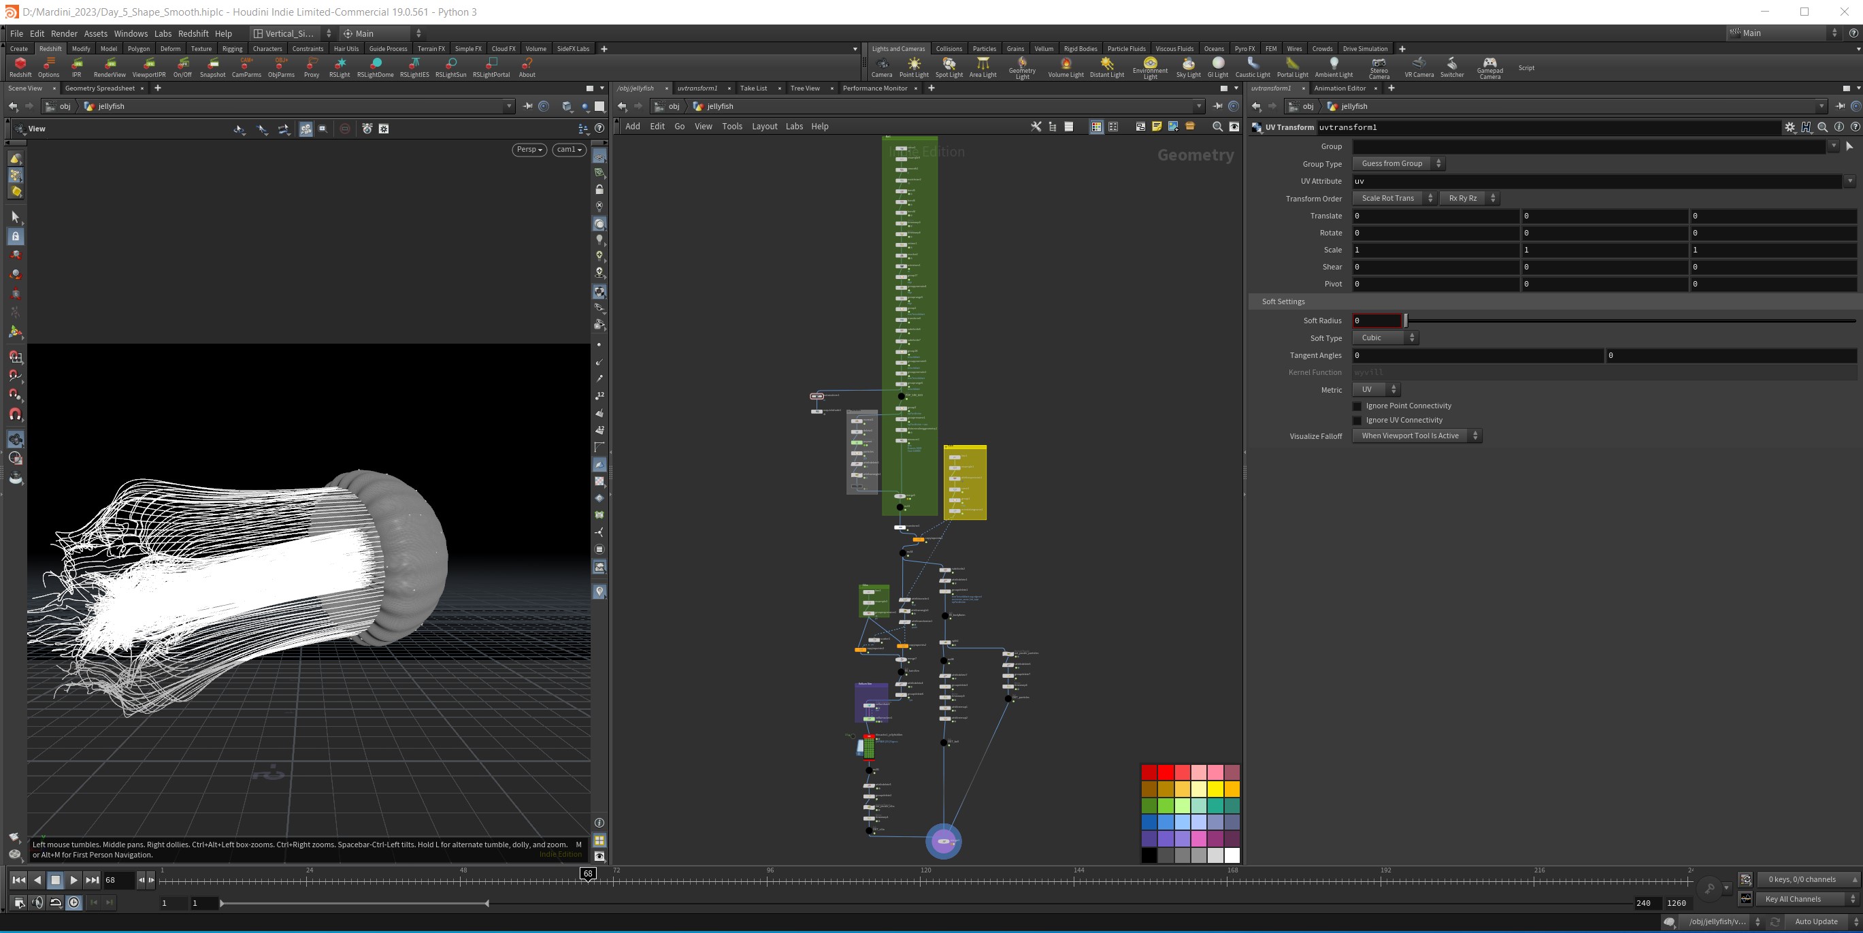
Task: Open the Soft Type Cubic dropdown
Action: (1385, 338)
